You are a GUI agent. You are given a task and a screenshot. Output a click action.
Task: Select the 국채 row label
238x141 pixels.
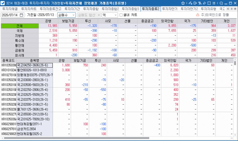[x=20, y=31]
